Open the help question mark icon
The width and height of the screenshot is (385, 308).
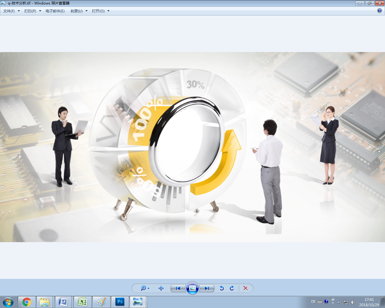[x=380, y=11]
